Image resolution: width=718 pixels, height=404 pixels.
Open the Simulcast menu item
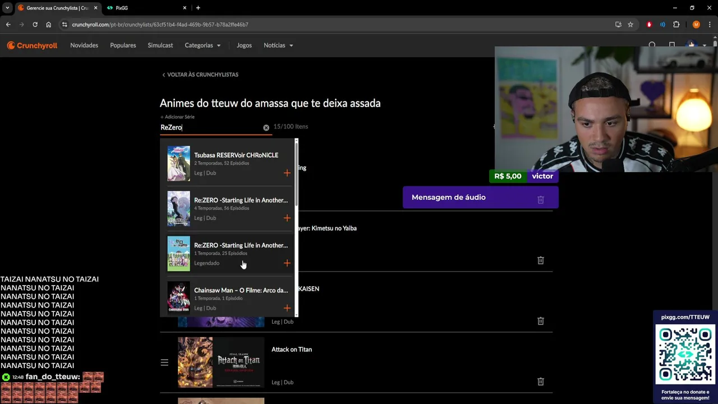tap(160, 45)
